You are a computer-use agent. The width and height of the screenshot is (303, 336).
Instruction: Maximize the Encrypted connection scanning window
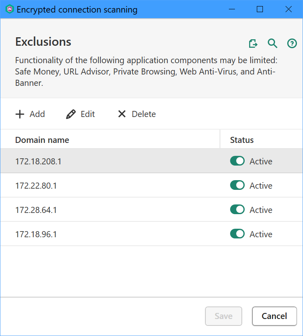tap(260, 9)
